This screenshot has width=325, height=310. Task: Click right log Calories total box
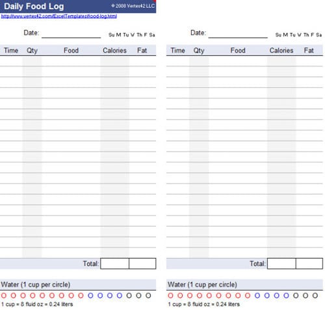point(281,263)
